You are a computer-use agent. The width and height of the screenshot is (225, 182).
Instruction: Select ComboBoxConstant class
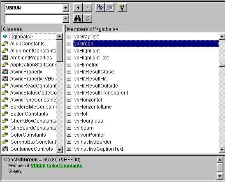click(x=33, y=142)
